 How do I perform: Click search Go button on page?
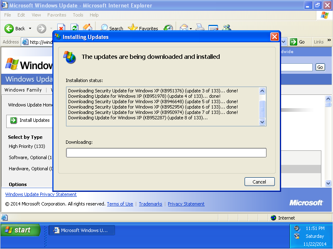pos(320,67)
